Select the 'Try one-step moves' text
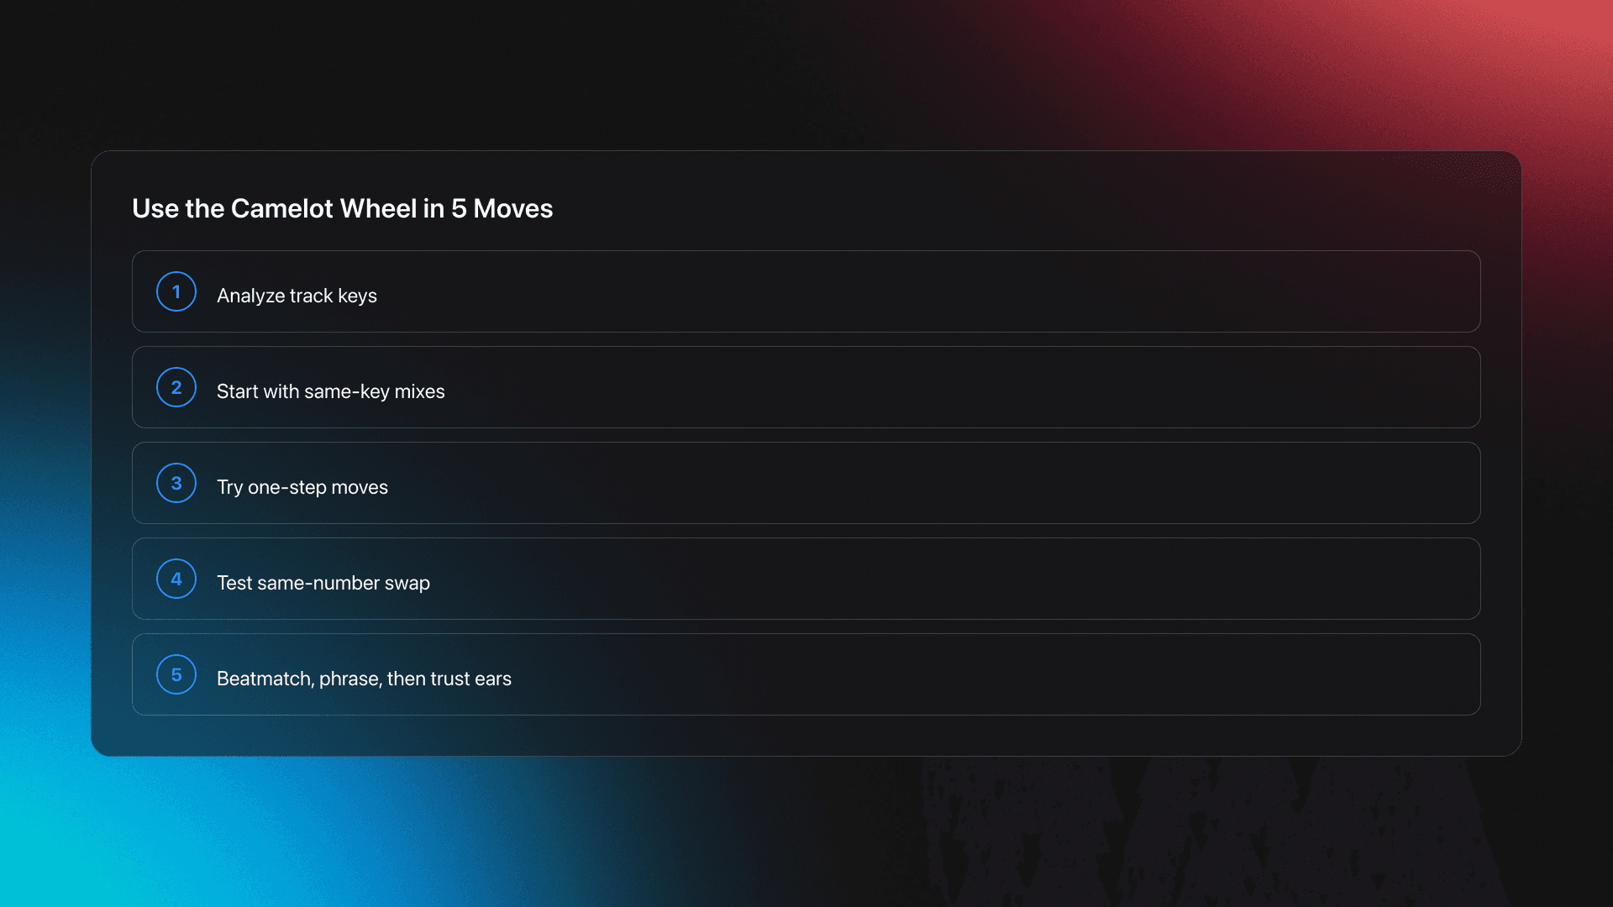 tap(302, 487)
